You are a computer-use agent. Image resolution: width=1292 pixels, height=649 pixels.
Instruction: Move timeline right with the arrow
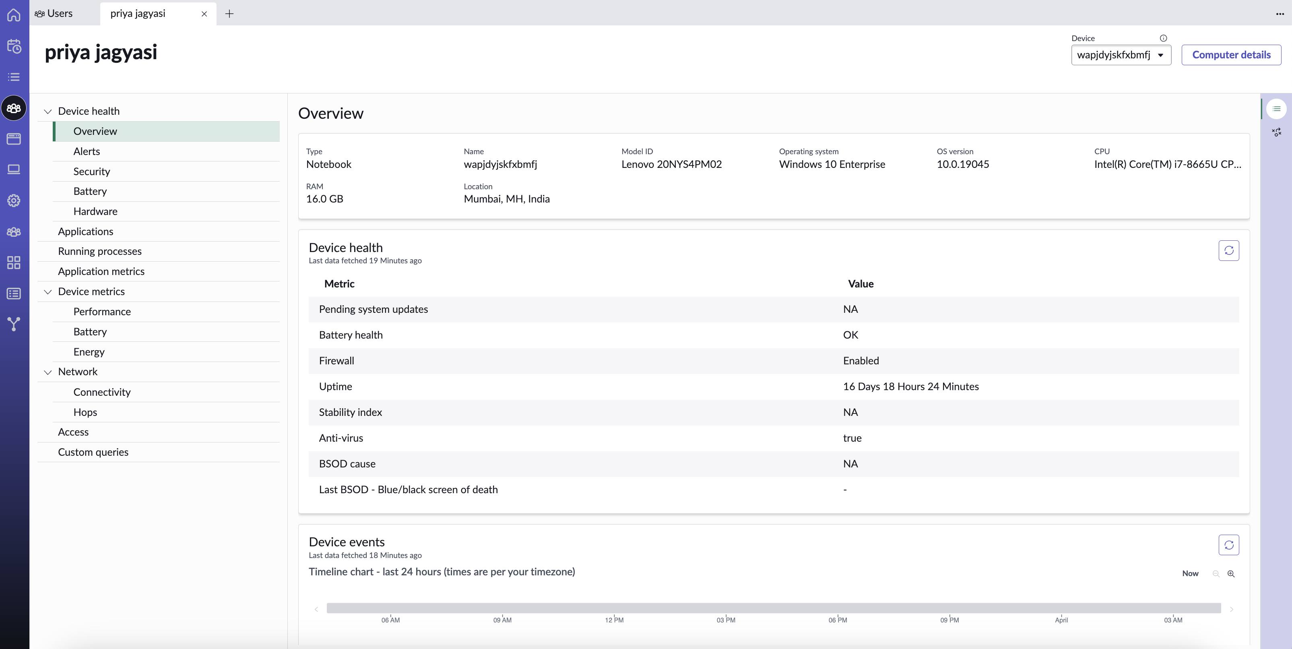[1231, 610]
